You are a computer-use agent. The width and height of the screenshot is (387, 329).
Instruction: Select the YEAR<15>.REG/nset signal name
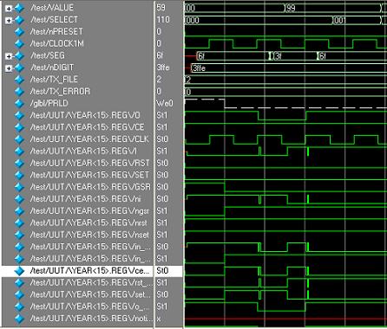coord(89,235)
